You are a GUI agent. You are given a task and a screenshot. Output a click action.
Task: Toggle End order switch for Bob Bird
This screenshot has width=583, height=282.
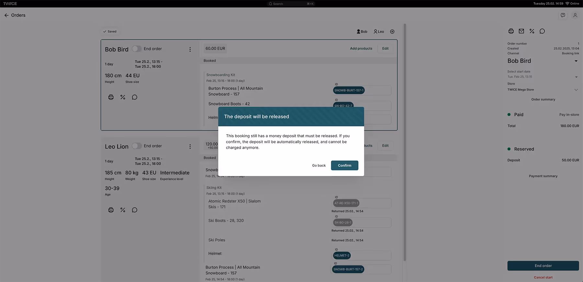136,49
